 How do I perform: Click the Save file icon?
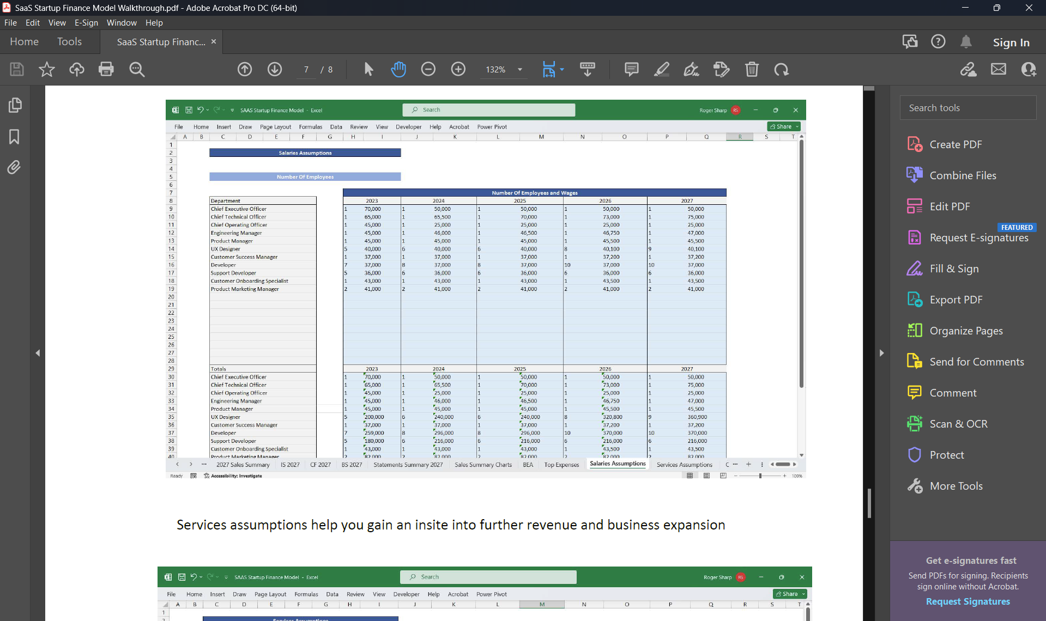(x=17, y=69)
